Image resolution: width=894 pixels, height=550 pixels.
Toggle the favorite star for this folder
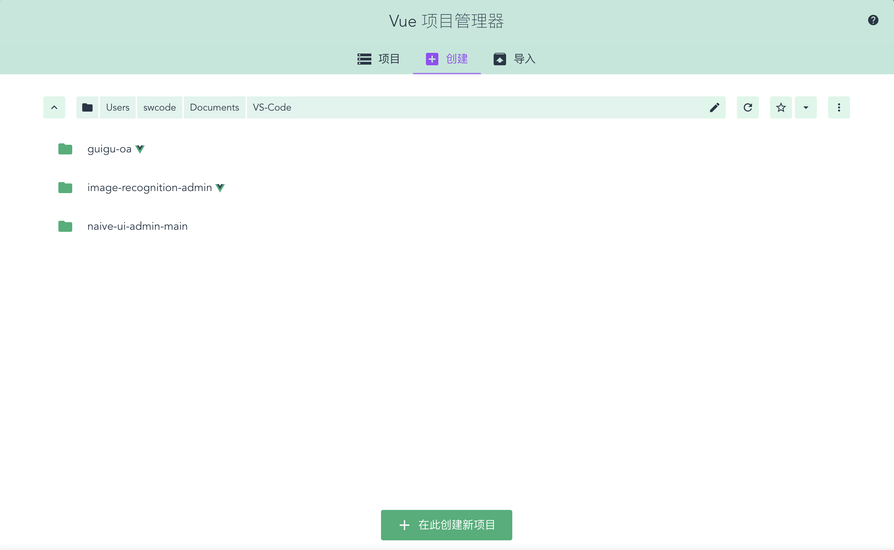pyautogui.click(x=780, y=107)
